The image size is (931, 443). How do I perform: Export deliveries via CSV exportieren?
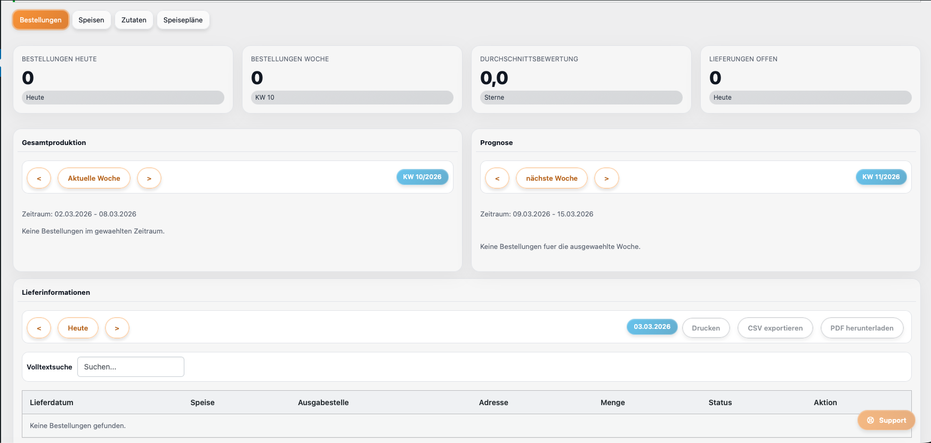click(775, 328)
